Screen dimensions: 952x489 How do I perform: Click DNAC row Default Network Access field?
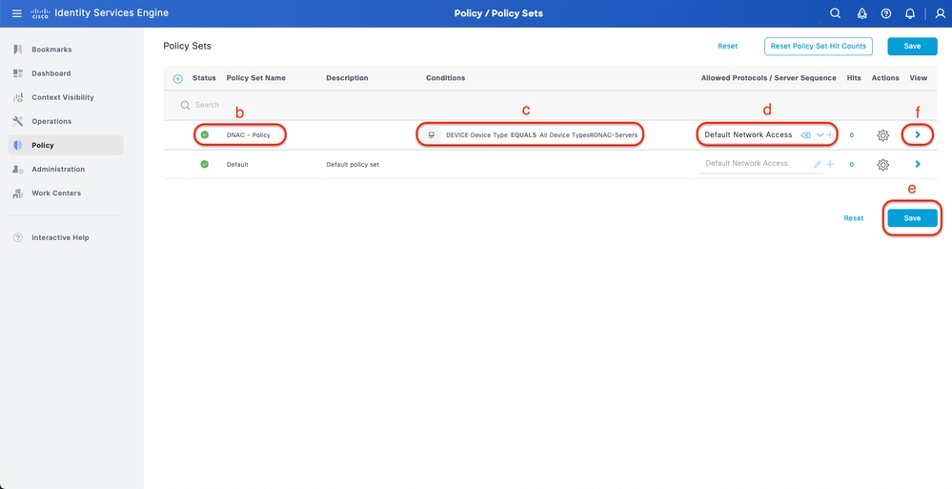(748, 134)
